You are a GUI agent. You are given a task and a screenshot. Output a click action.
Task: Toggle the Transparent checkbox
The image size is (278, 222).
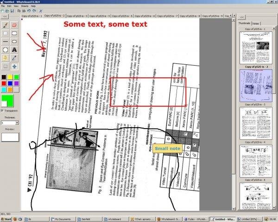(2, 111)
